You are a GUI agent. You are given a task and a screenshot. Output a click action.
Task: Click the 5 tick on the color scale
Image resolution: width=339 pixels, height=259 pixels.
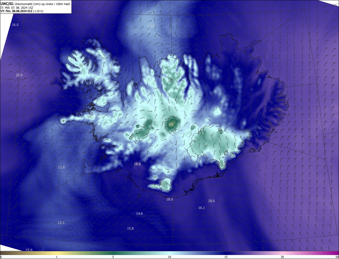tap(113, 257)
